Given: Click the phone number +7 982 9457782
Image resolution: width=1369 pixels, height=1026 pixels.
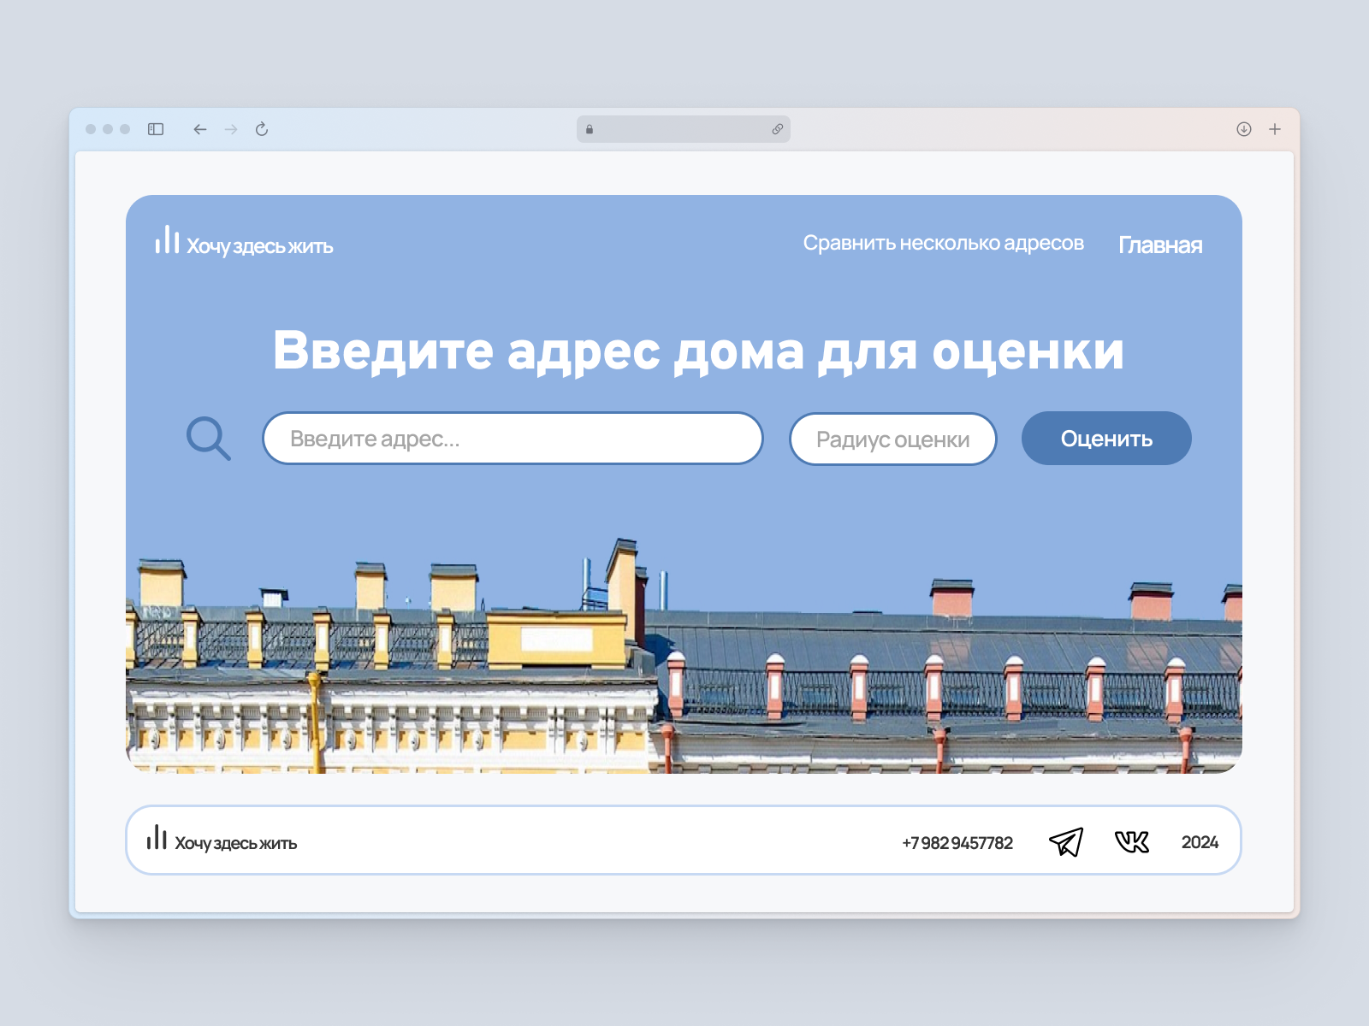Looking at the screenshot, I should [x=957, y=842].
